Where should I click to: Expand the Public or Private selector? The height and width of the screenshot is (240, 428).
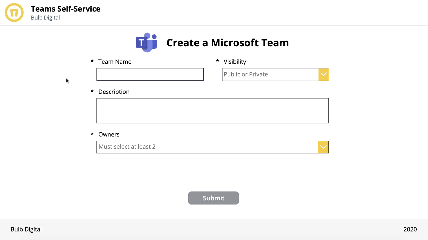click(x=270, y=74)
